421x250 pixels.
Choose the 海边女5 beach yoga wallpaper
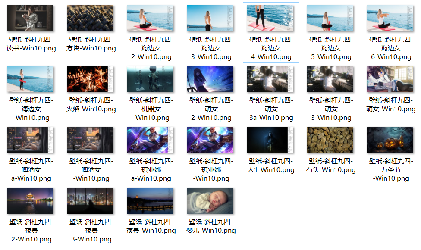[x=330, y=17]
